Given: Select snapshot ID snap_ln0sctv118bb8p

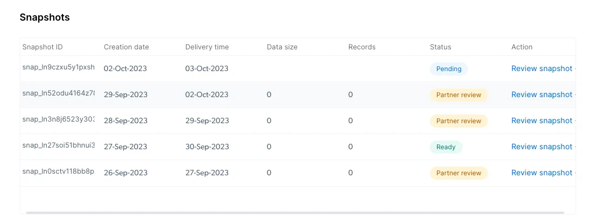Looking at the screenshot, I should pos(58,171).
